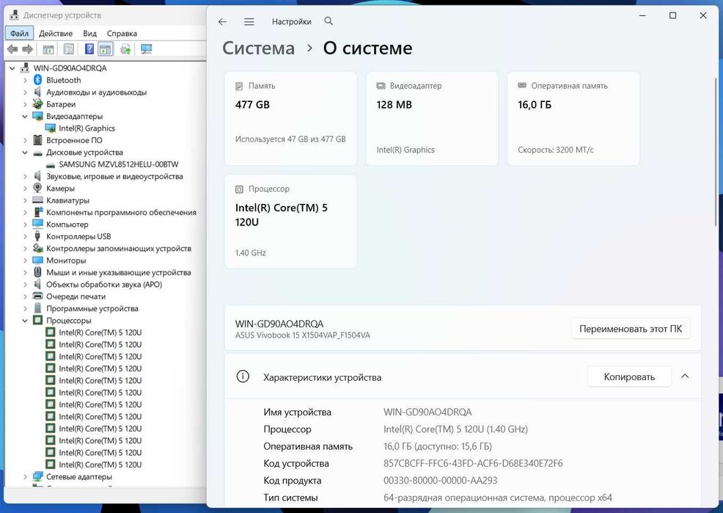Expand the Сетевые адаптеры node

(25, 476)
